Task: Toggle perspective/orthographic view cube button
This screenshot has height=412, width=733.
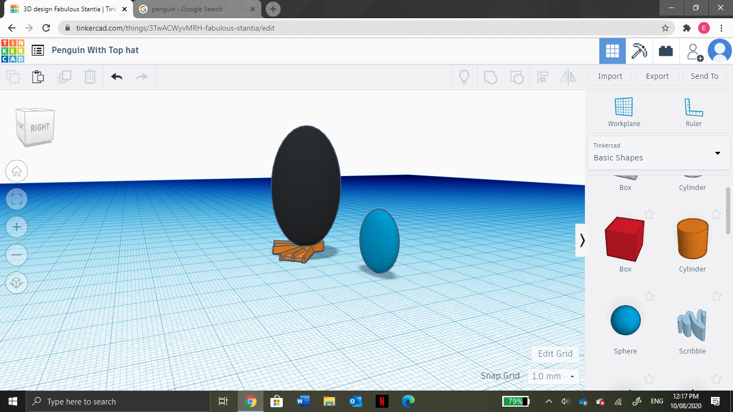Action: [17, 283]
